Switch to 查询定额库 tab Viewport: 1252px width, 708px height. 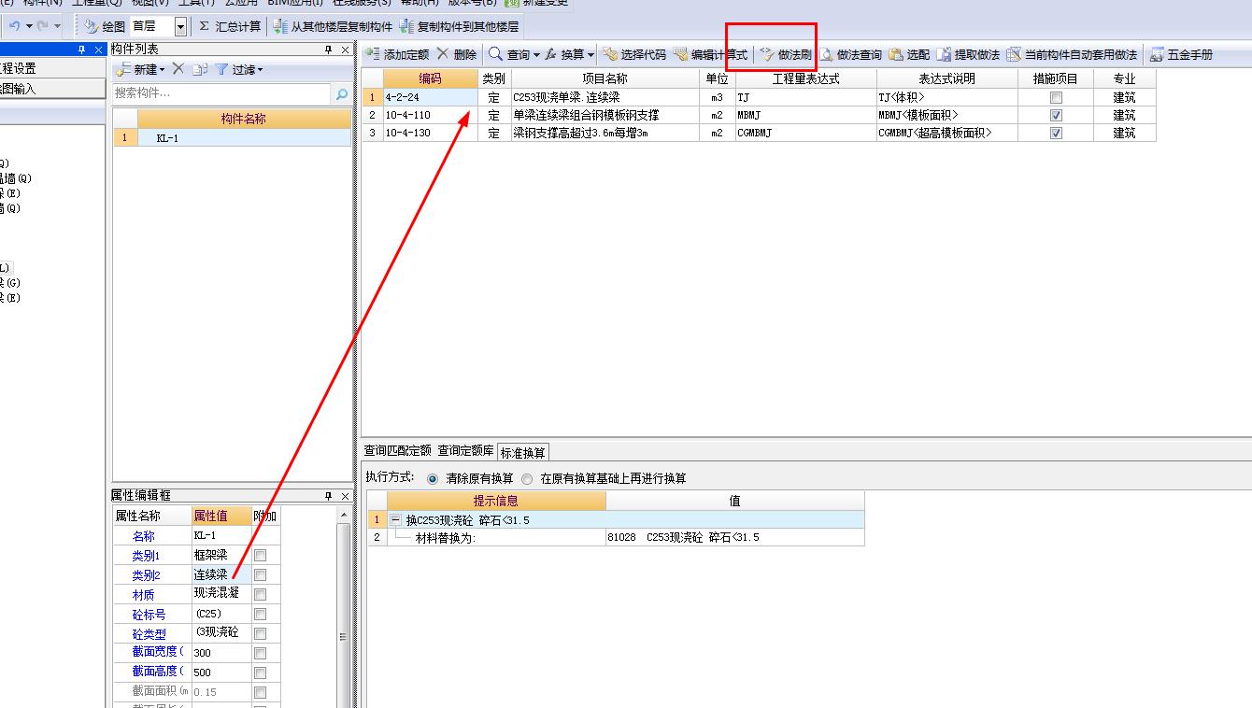pos(465,451)
